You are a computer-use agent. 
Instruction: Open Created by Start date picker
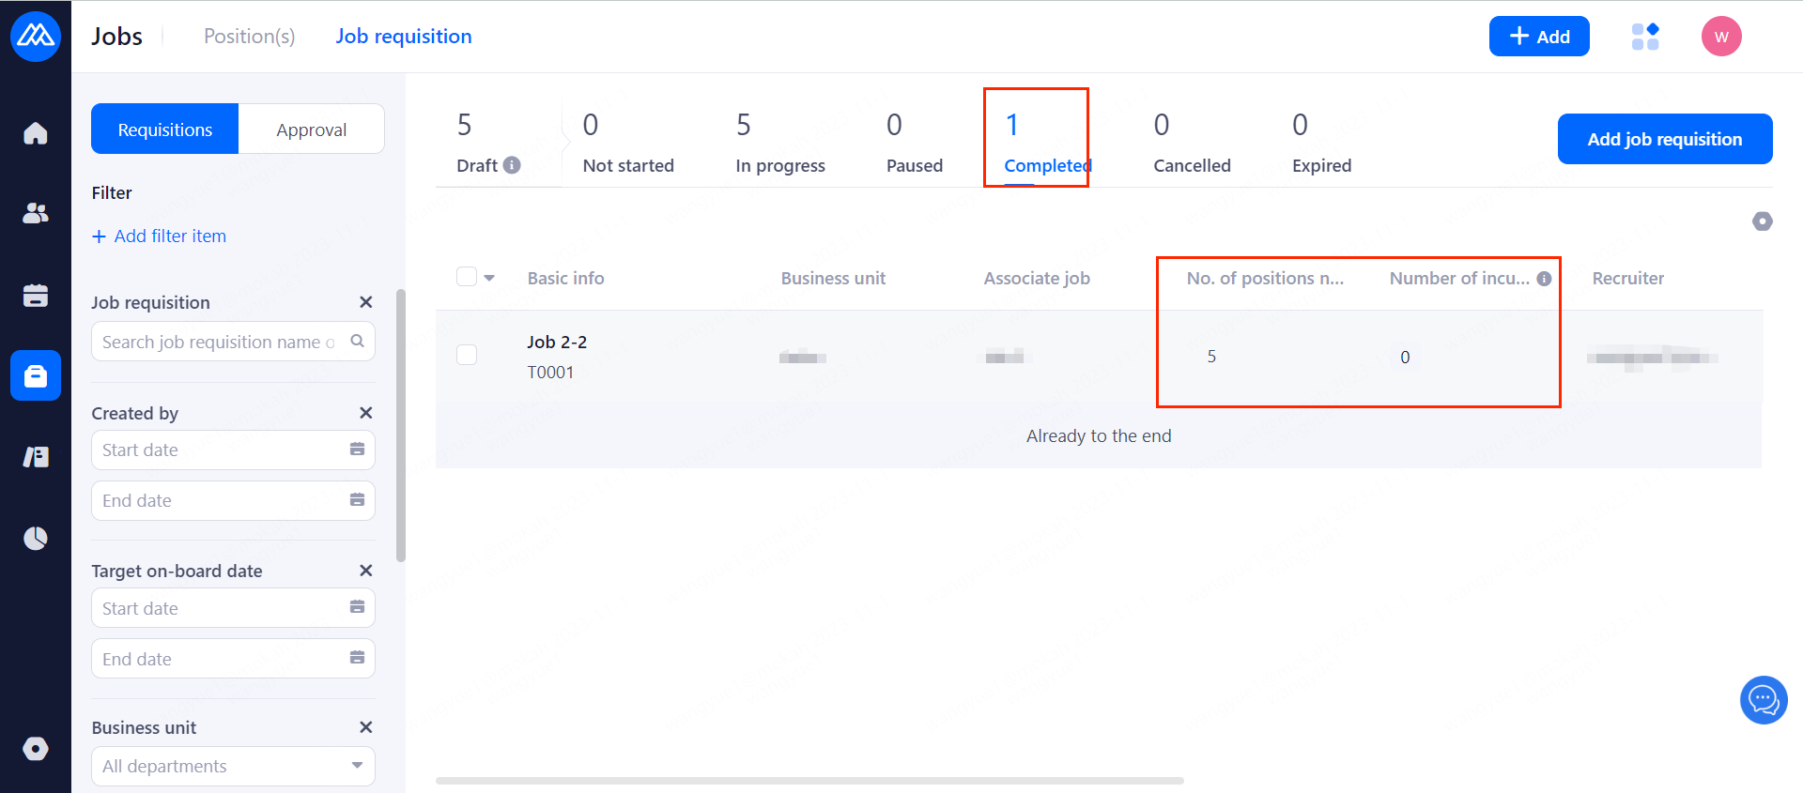click(233, 450)
